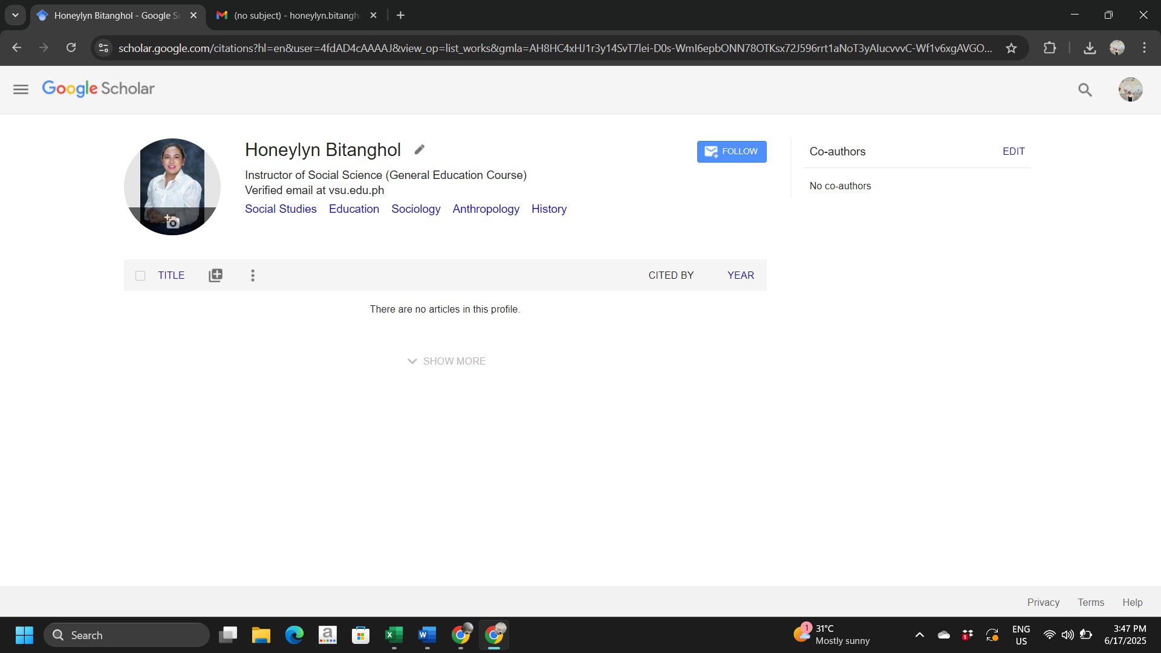Bookmark this page with the star icon

pos(1011,48)
